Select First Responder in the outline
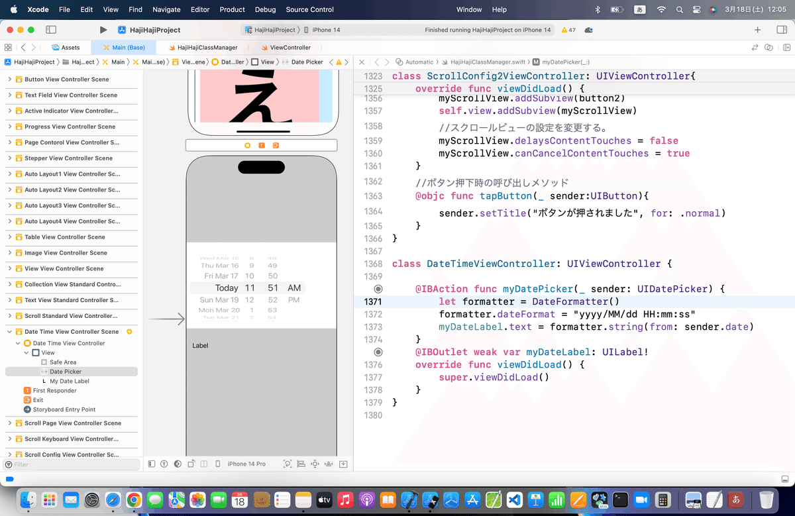 click(x=50, y=391)
